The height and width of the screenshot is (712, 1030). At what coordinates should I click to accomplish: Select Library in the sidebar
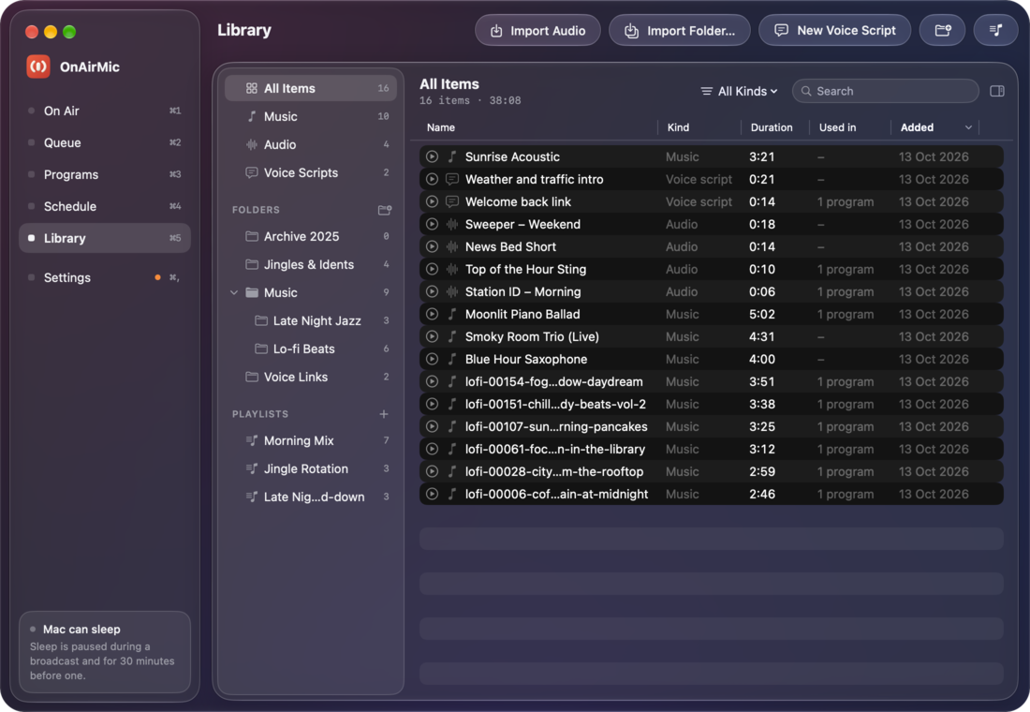105,238
